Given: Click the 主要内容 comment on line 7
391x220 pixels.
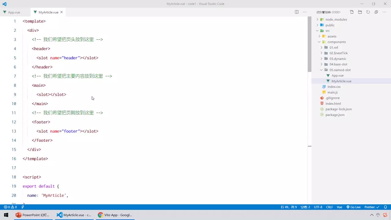Looking at the screenshot, I should [72, 76].
